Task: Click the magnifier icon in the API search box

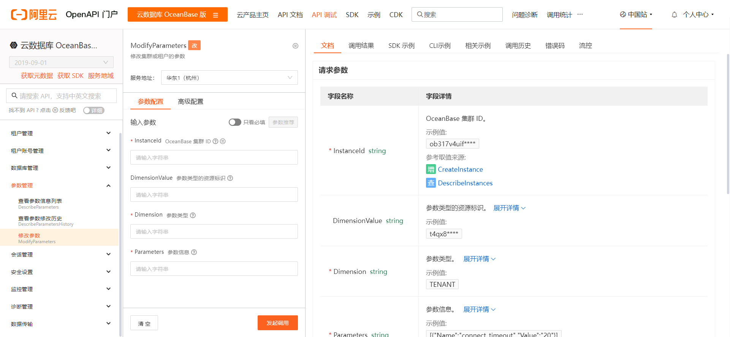Action: click(14, 96)
